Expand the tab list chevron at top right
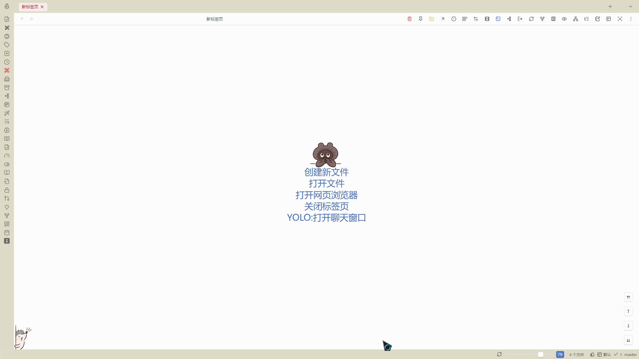The width and height of the screenshot is (639, 359). pyautogui.click(x=630, y=7)
